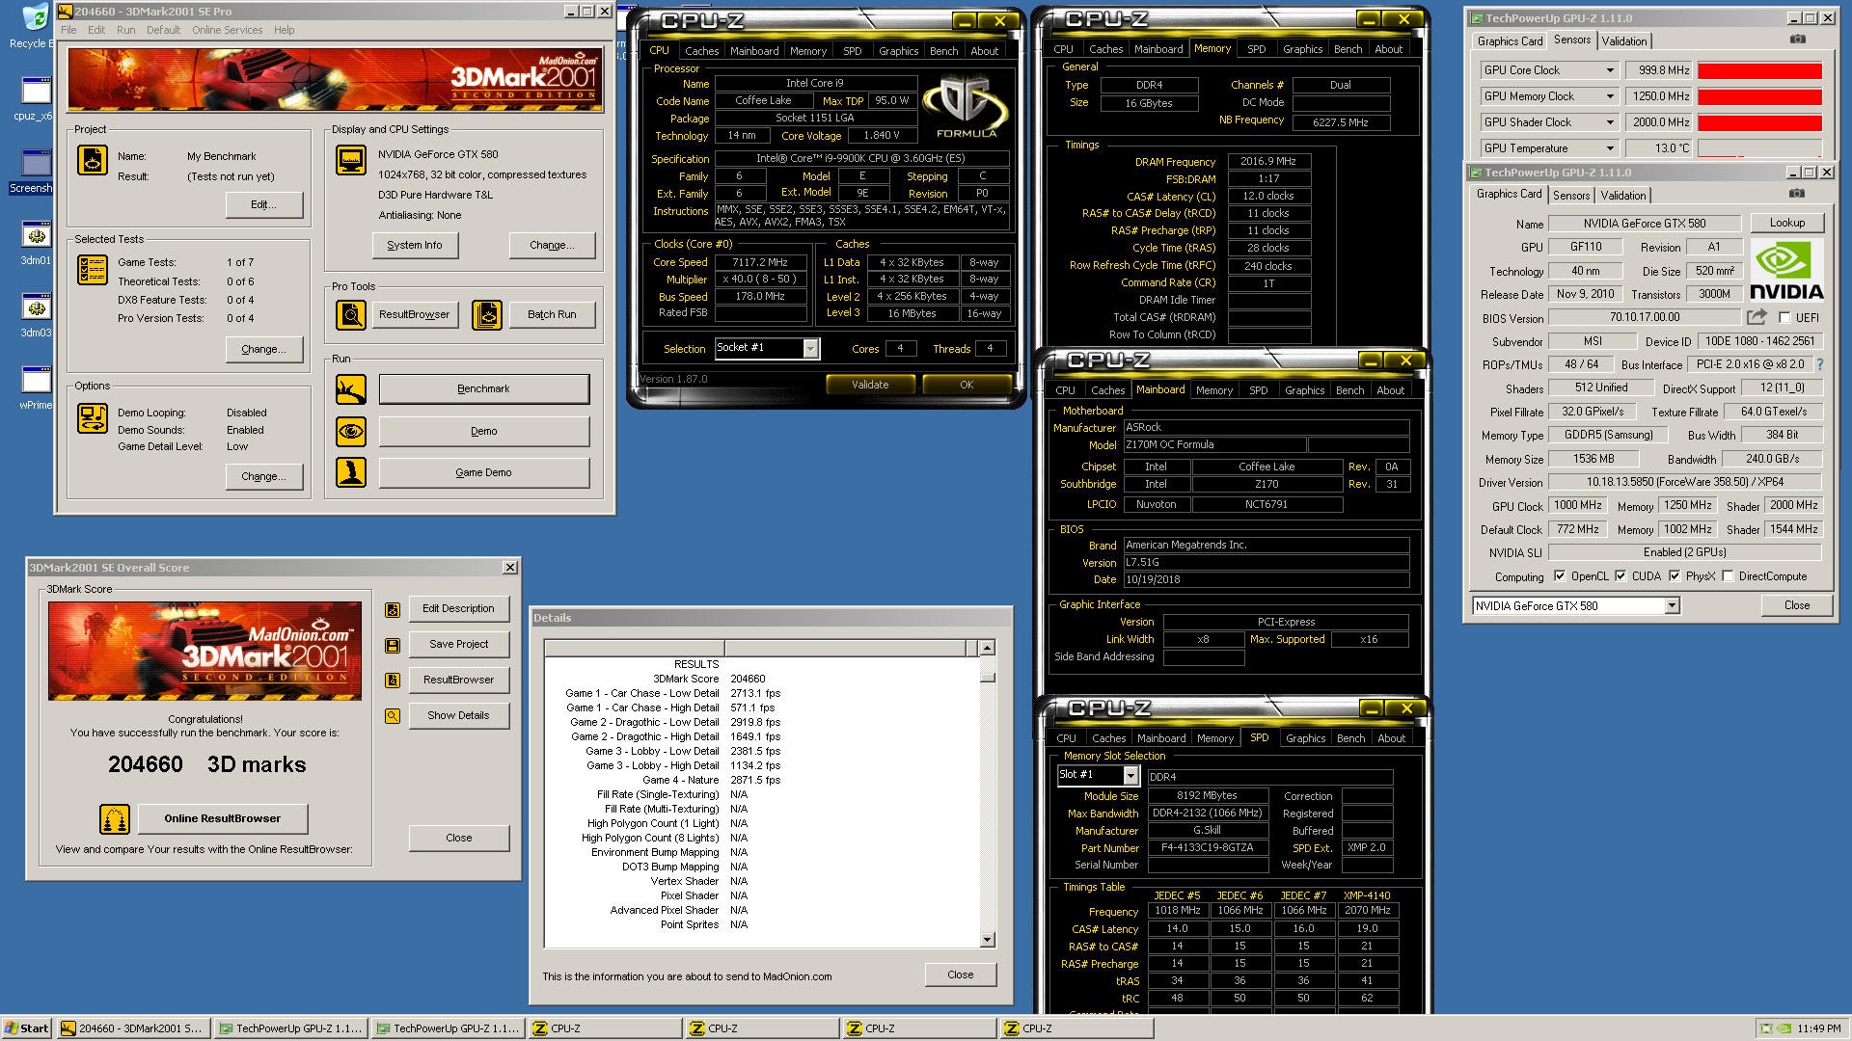Click the System Info button
The image size is (1852, 1041).
pos(415,246)
